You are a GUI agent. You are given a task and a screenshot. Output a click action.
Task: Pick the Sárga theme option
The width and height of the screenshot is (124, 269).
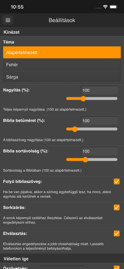(x=62, y=77)
